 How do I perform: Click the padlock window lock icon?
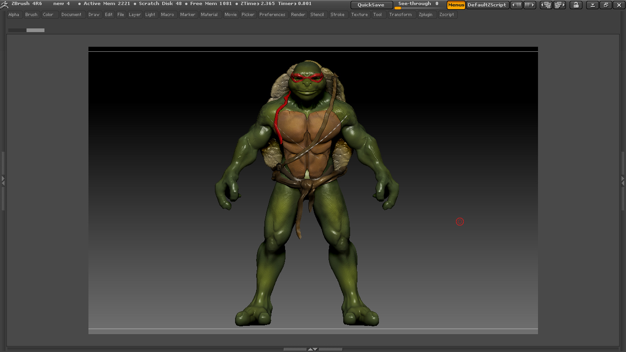576,5
